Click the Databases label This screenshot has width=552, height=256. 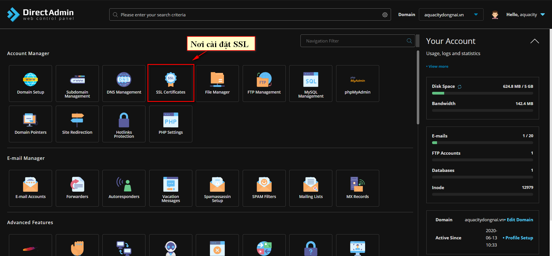coord(443,170)
